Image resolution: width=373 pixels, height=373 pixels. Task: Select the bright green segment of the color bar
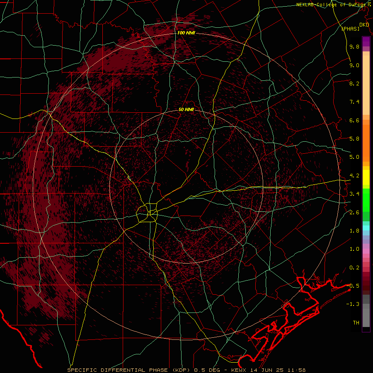366,200
